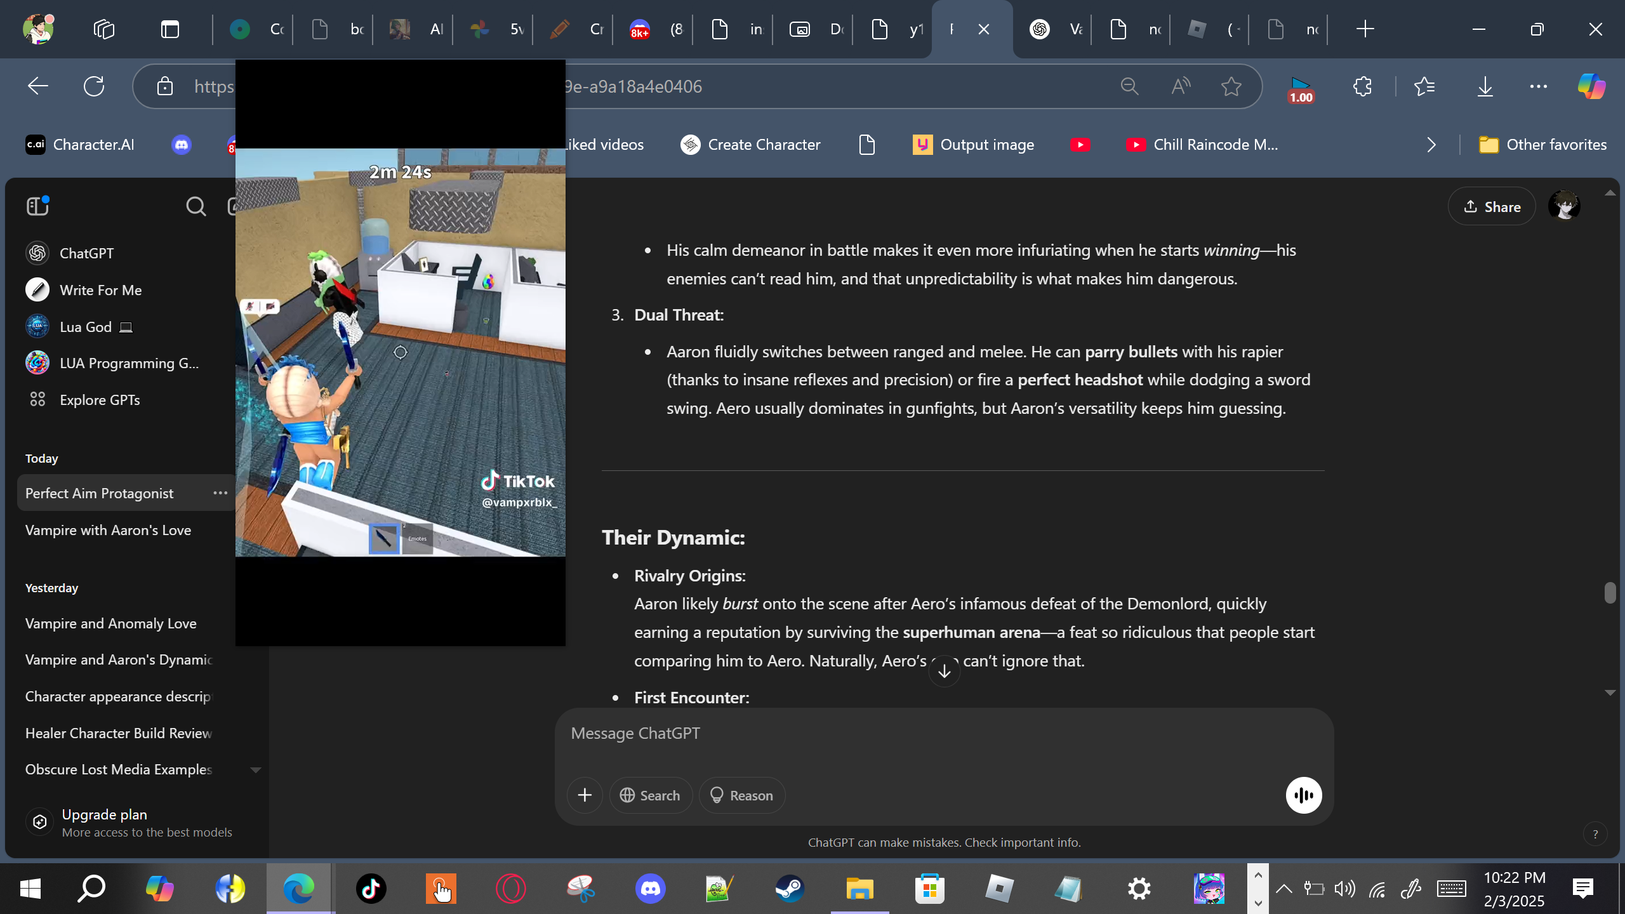Open the vertical tabs action button
Screen dimensions: 1625x914
tap(170, 29)
